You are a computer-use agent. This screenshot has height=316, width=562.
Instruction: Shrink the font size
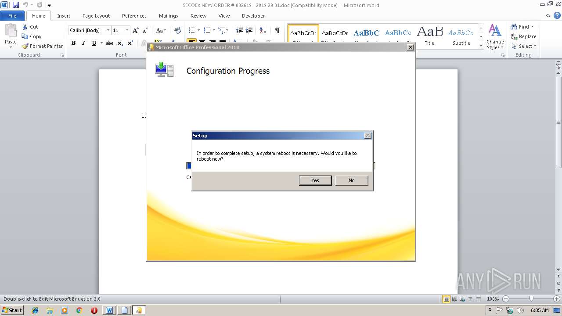click(145, 30)
